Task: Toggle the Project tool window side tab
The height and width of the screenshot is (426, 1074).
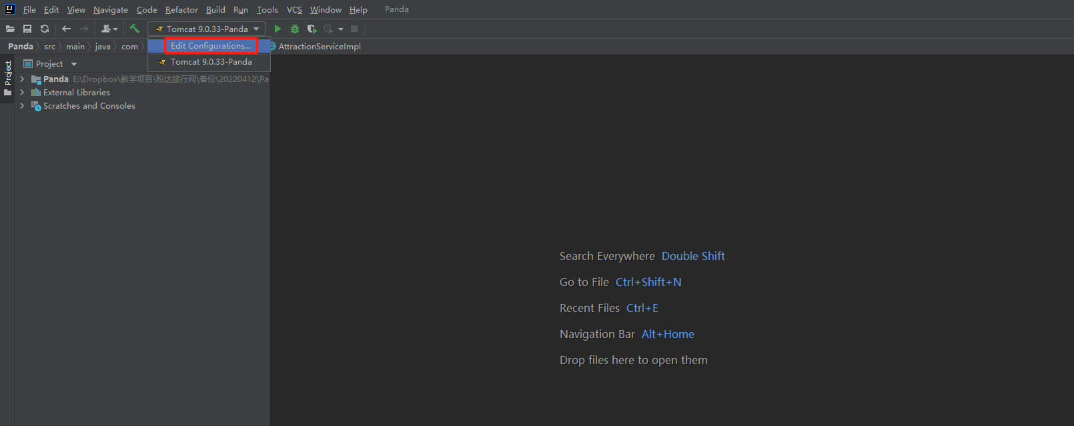Action: (x=7, y=77)
